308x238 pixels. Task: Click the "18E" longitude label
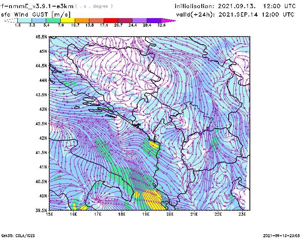[x=122, y=214]
